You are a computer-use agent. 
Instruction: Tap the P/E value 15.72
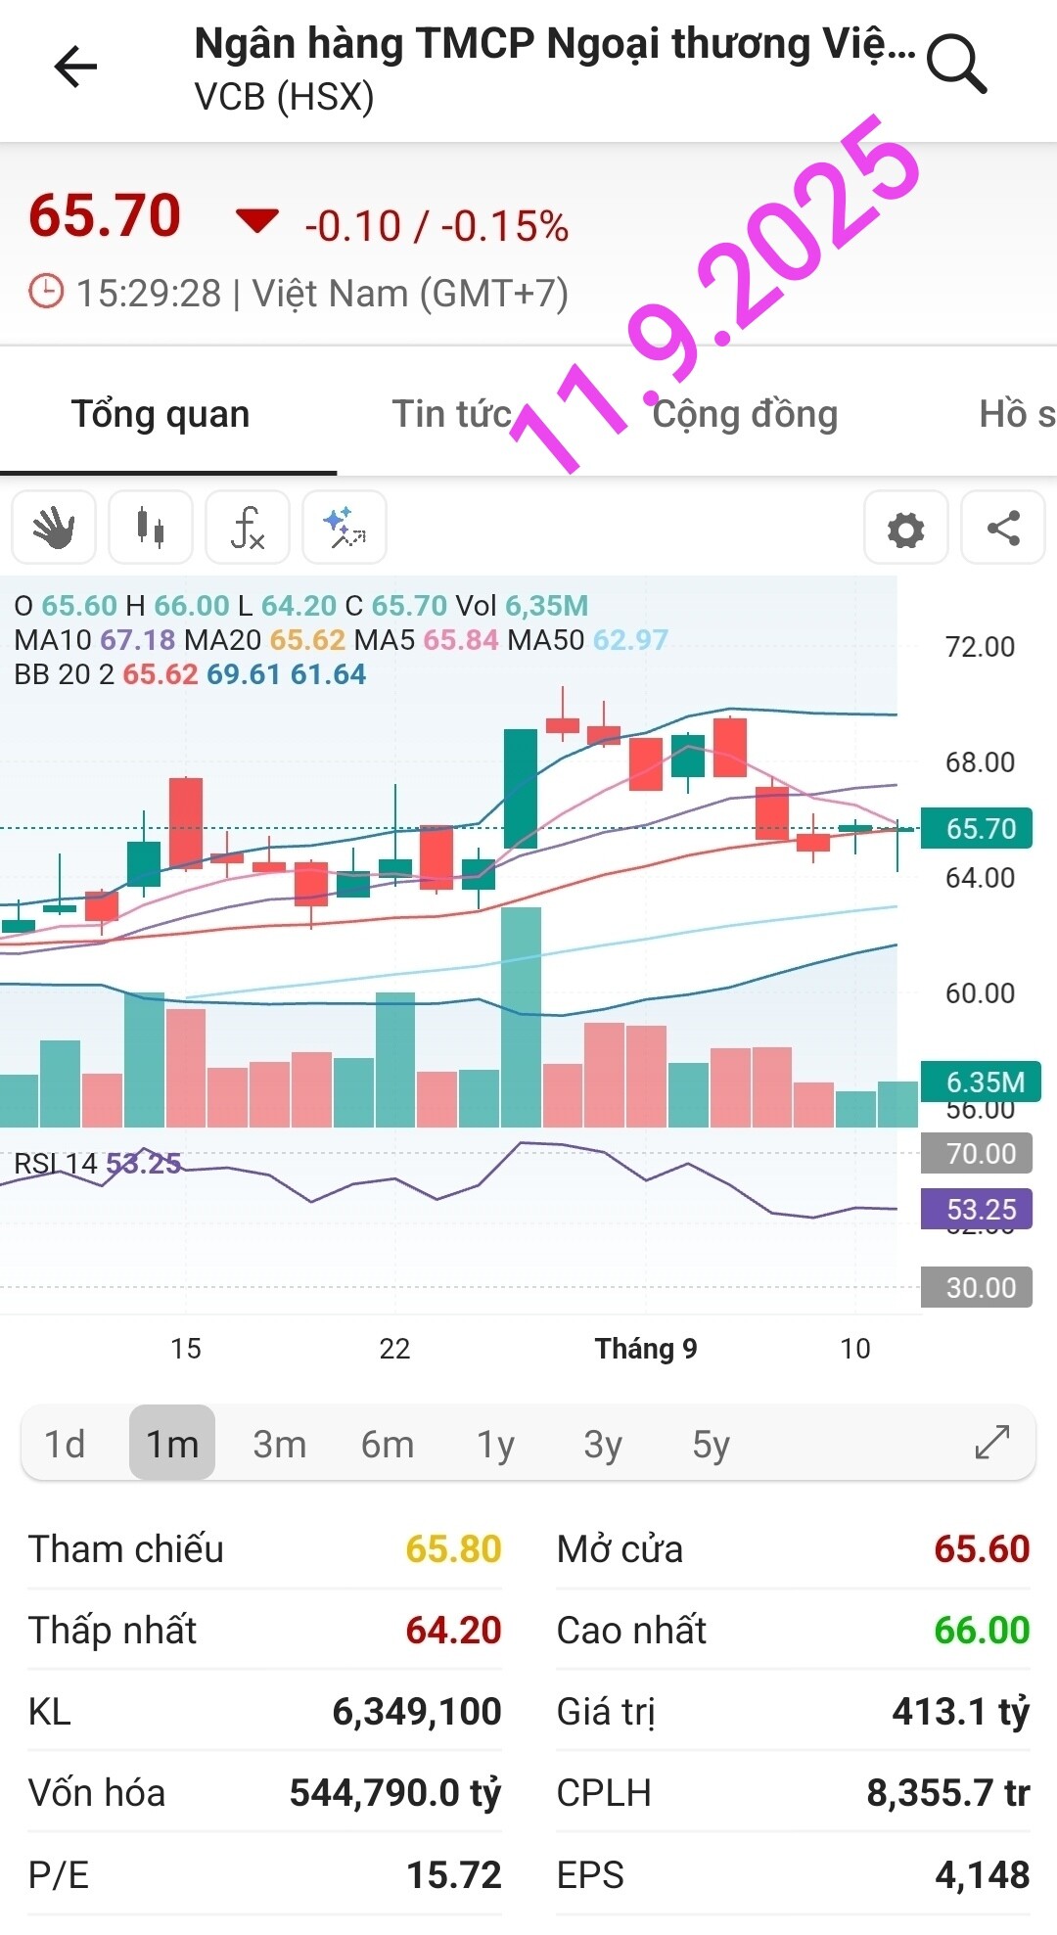pyautogui.click(x=454, y=1874)
